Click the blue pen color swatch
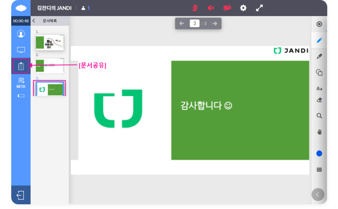 click(x=319, y=153)
